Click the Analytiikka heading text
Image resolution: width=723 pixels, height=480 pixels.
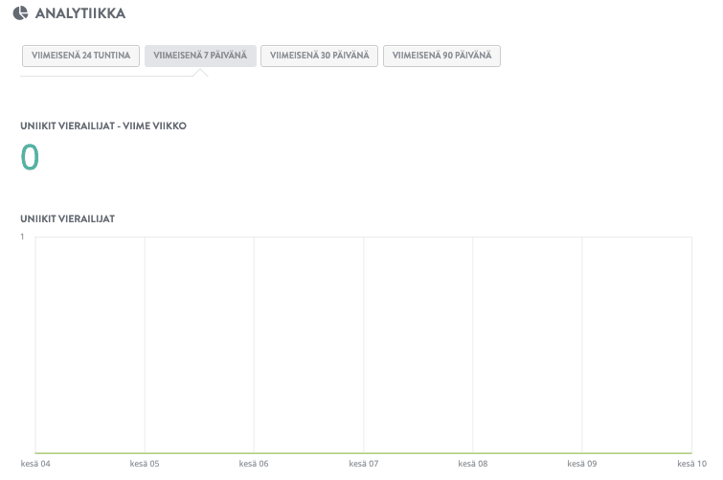click(x=80, y=13)
